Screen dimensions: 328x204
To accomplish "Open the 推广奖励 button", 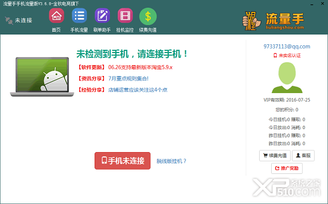I will [x=287, y=168].
